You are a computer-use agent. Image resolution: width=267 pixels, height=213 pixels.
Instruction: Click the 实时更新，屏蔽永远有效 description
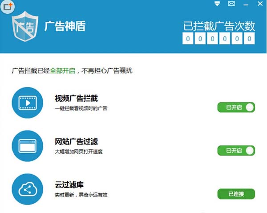(x=81, y=195)
